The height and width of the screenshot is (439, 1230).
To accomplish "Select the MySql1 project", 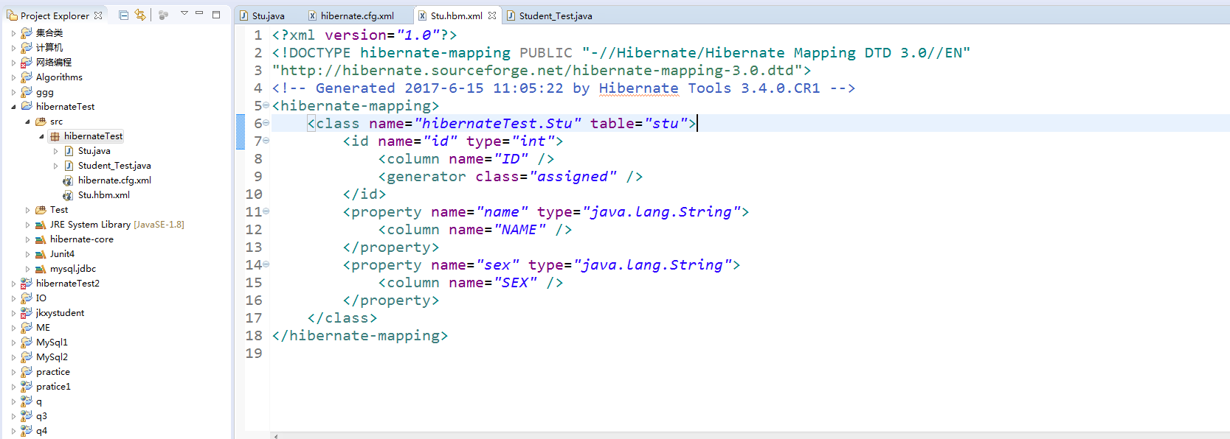I will click(52, 343).
